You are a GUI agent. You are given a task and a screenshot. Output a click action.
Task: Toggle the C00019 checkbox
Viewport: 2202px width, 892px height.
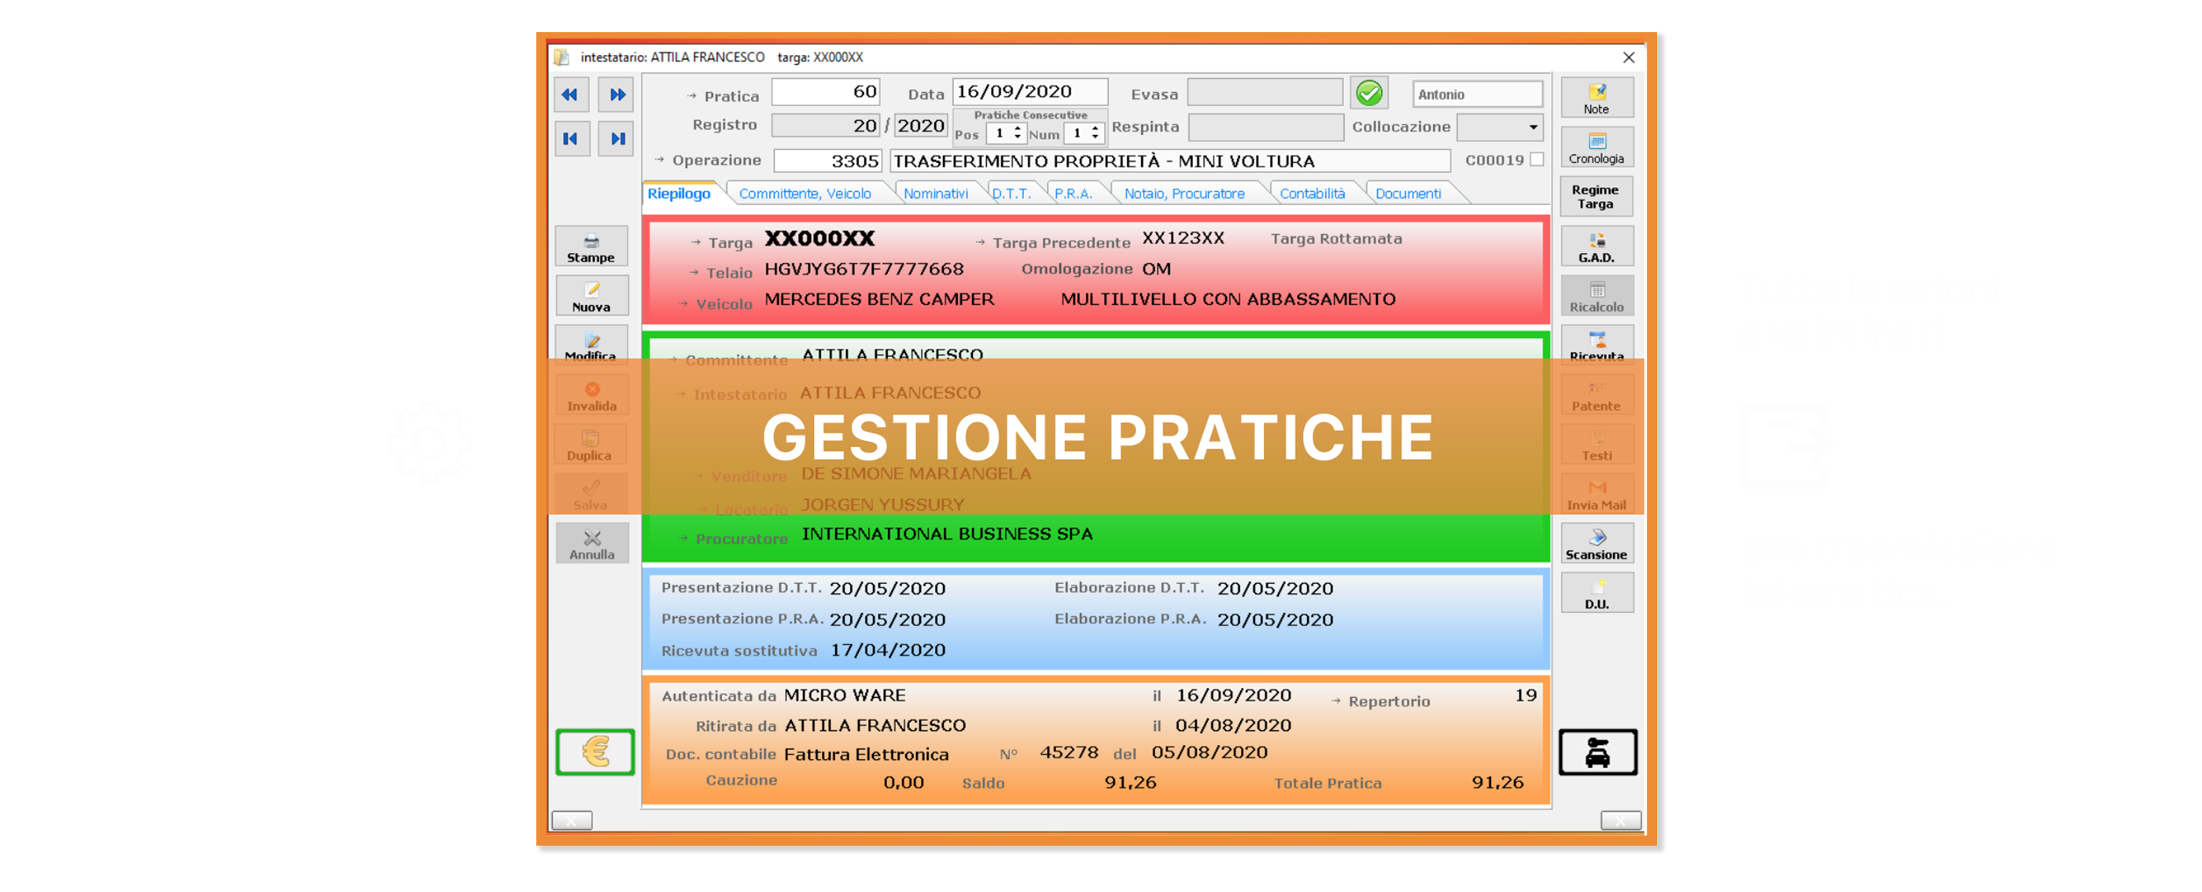[1536, 160]
